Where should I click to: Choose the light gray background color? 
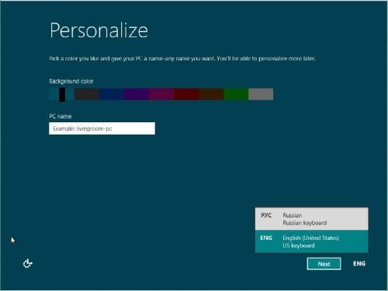point(261,94)
